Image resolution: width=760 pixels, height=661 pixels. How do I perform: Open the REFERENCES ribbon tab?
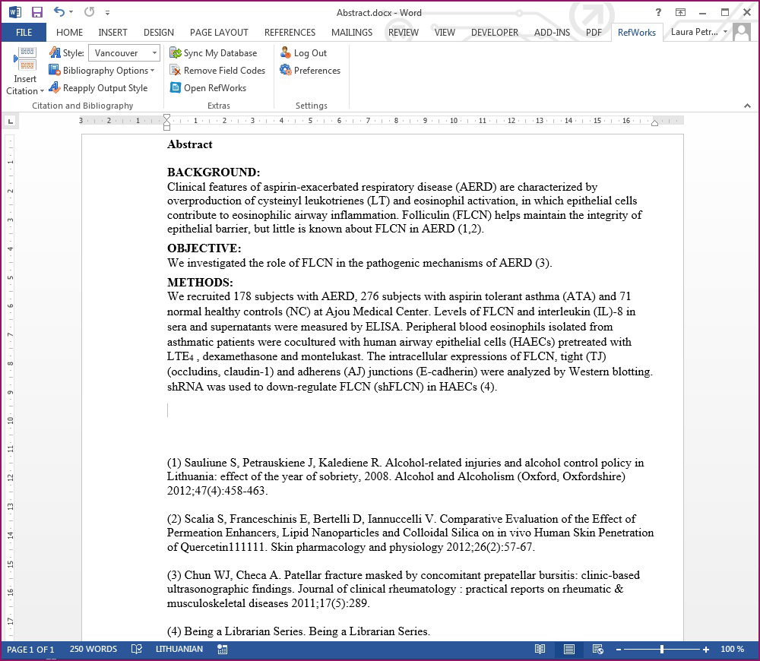click(x=290, y=33)
